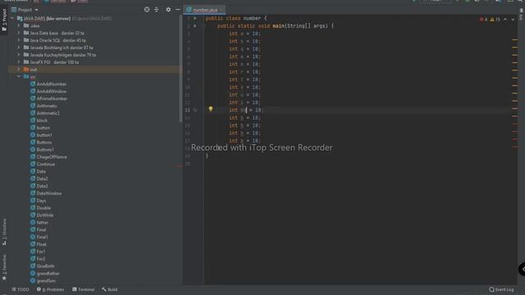Click run gutter arrow beside main method line
The image size is (525, 295).
(195, 25)
